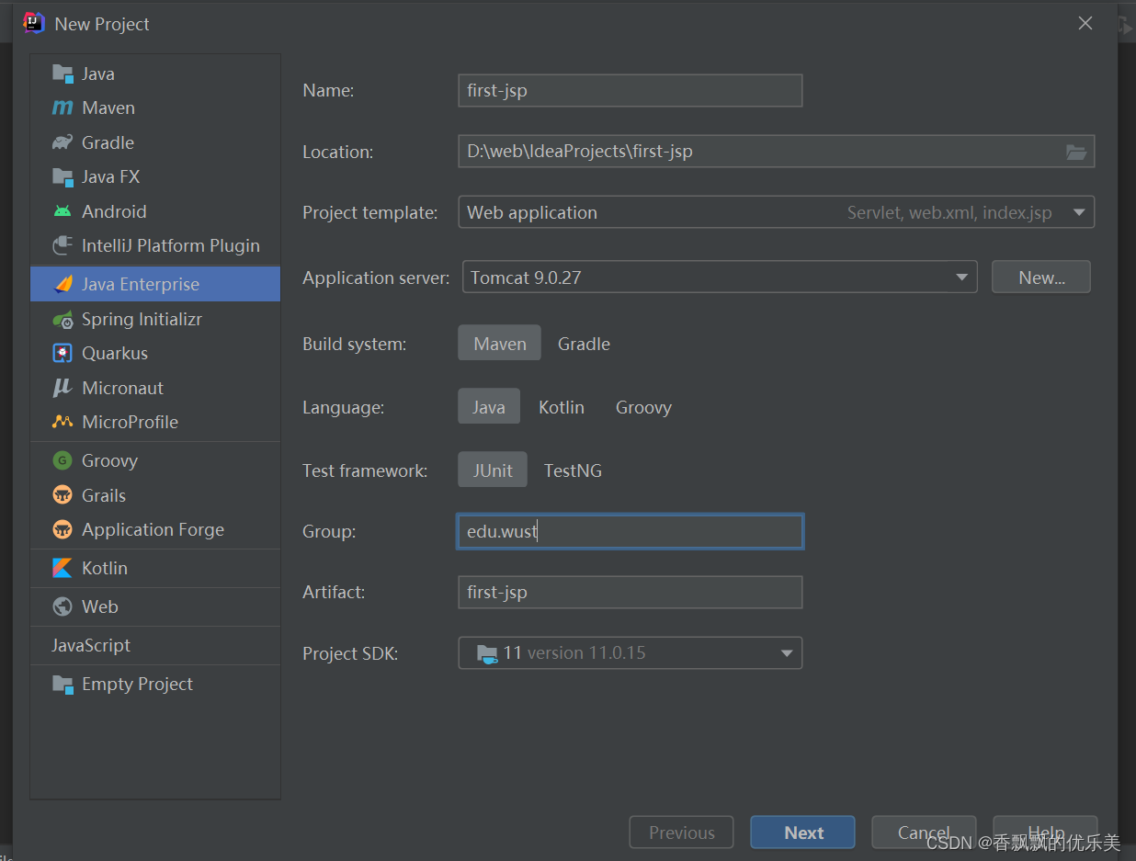The height and width of the screenshot is (861, 1136).
Task: Click the green Groovy icon
Action: (62, 460)
